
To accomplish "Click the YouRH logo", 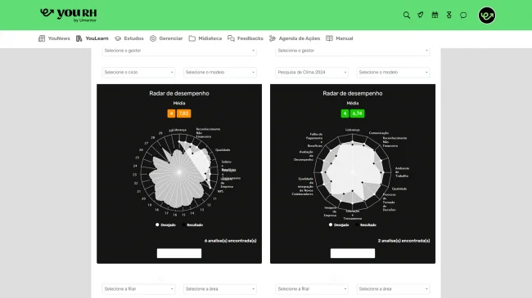I will click(69, 15).
